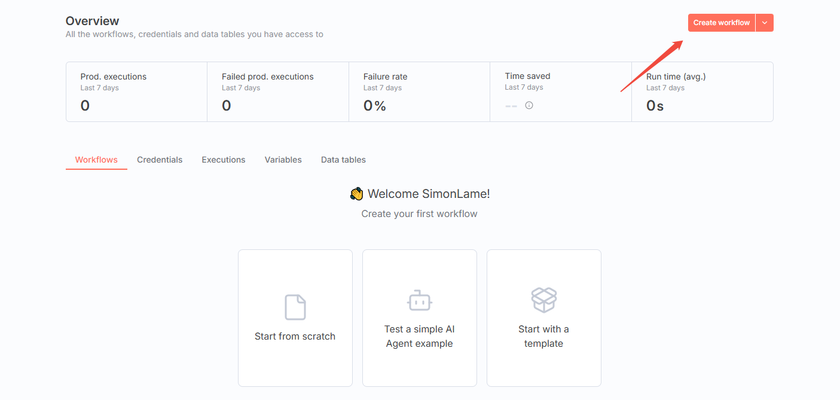
Task: Click the waving hand emoji beside Welcome
Action: coord(356,194)
